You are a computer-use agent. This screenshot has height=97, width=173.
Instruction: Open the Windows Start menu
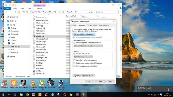click(3, 95)
